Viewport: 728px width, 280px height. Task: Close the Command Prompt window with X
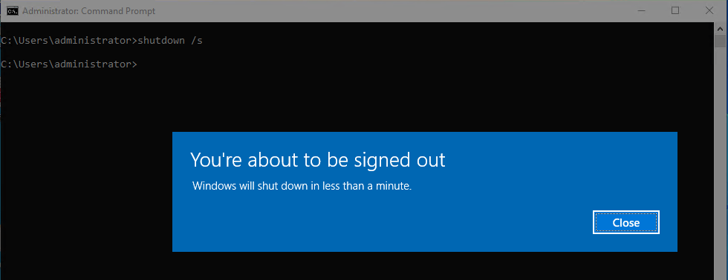pos(709,10)
